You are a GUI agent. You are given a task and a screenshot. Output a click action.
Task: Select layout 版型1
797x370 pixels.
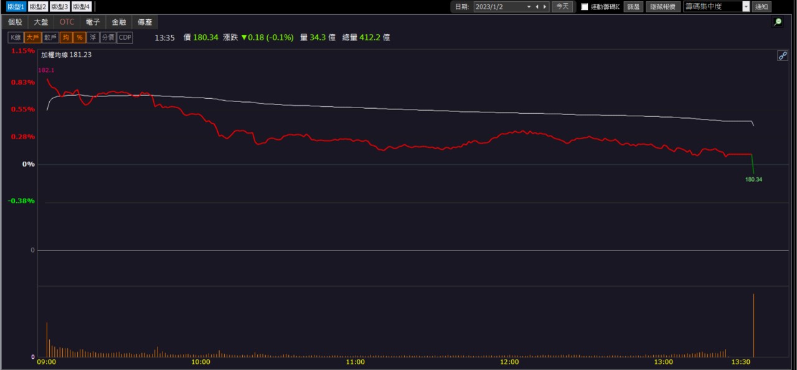point(16,7)
